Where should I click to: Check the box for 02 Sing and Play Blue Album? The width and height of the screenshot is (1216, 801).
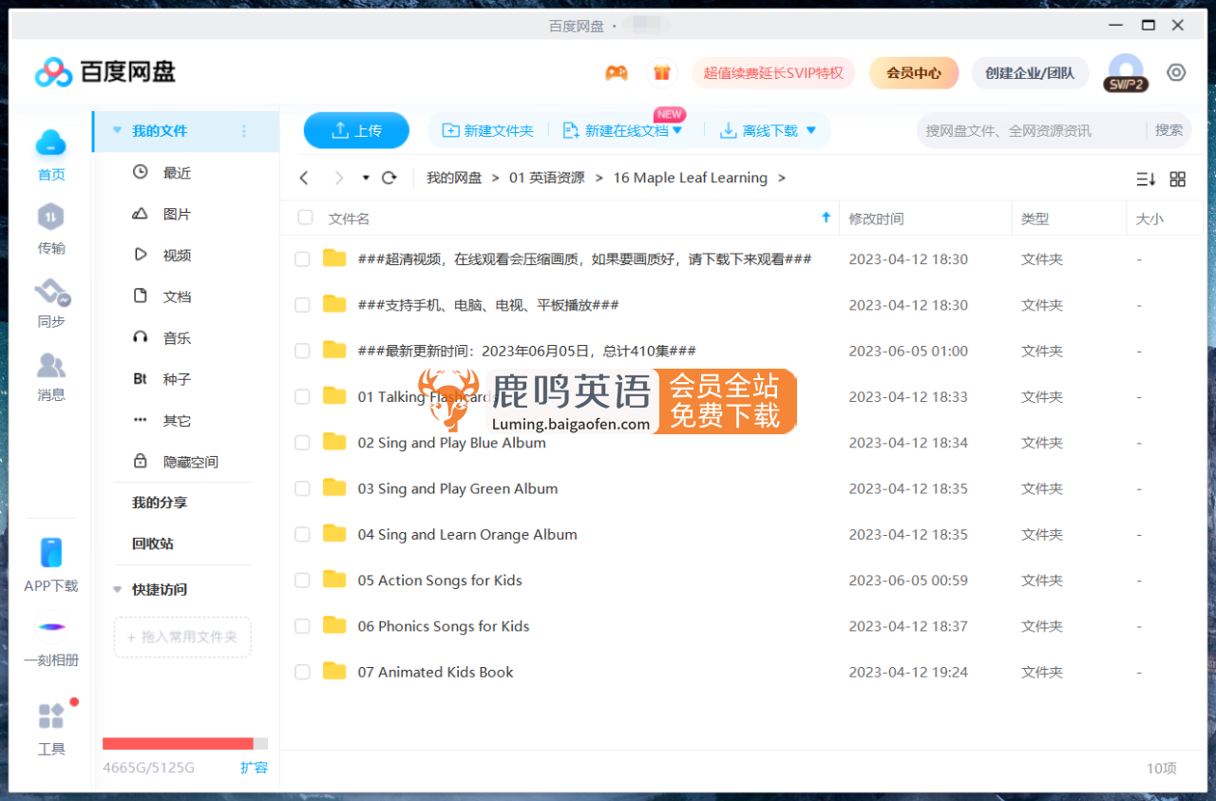[x=302, y=443]
